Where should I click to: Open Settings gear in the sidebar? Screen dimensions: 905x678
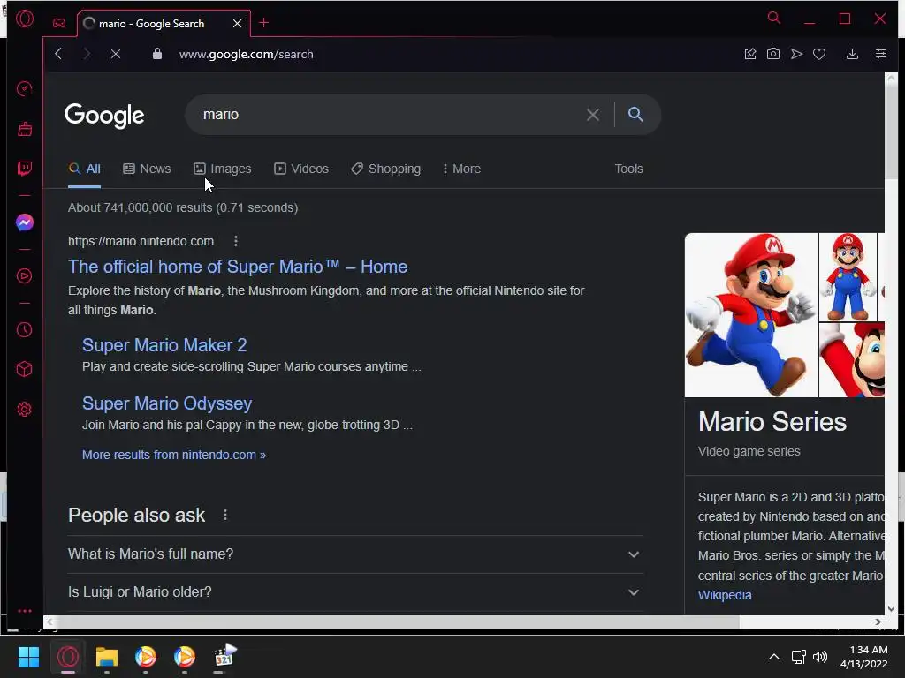[24, 410]
